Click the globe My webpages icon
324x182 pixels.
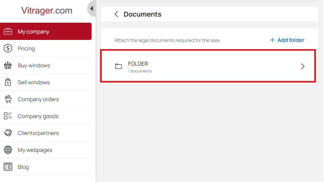pyautogui.click(x=8, y=150)
